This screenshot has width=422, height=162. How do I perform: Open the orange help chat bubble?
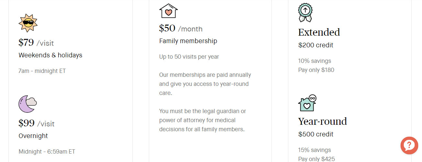click(409, 145)
